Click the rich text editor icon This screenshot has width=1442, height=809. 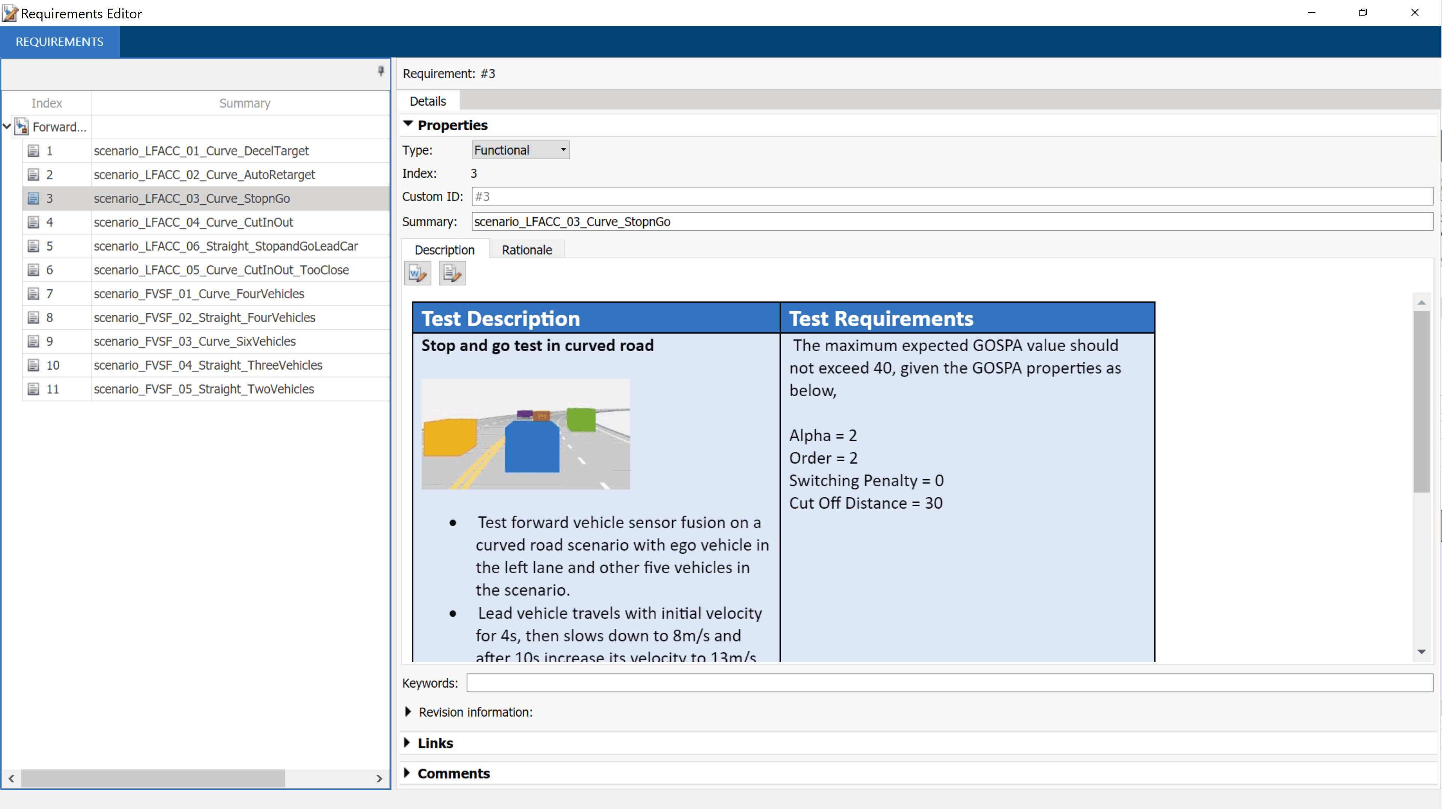click(x=452, y=273)
